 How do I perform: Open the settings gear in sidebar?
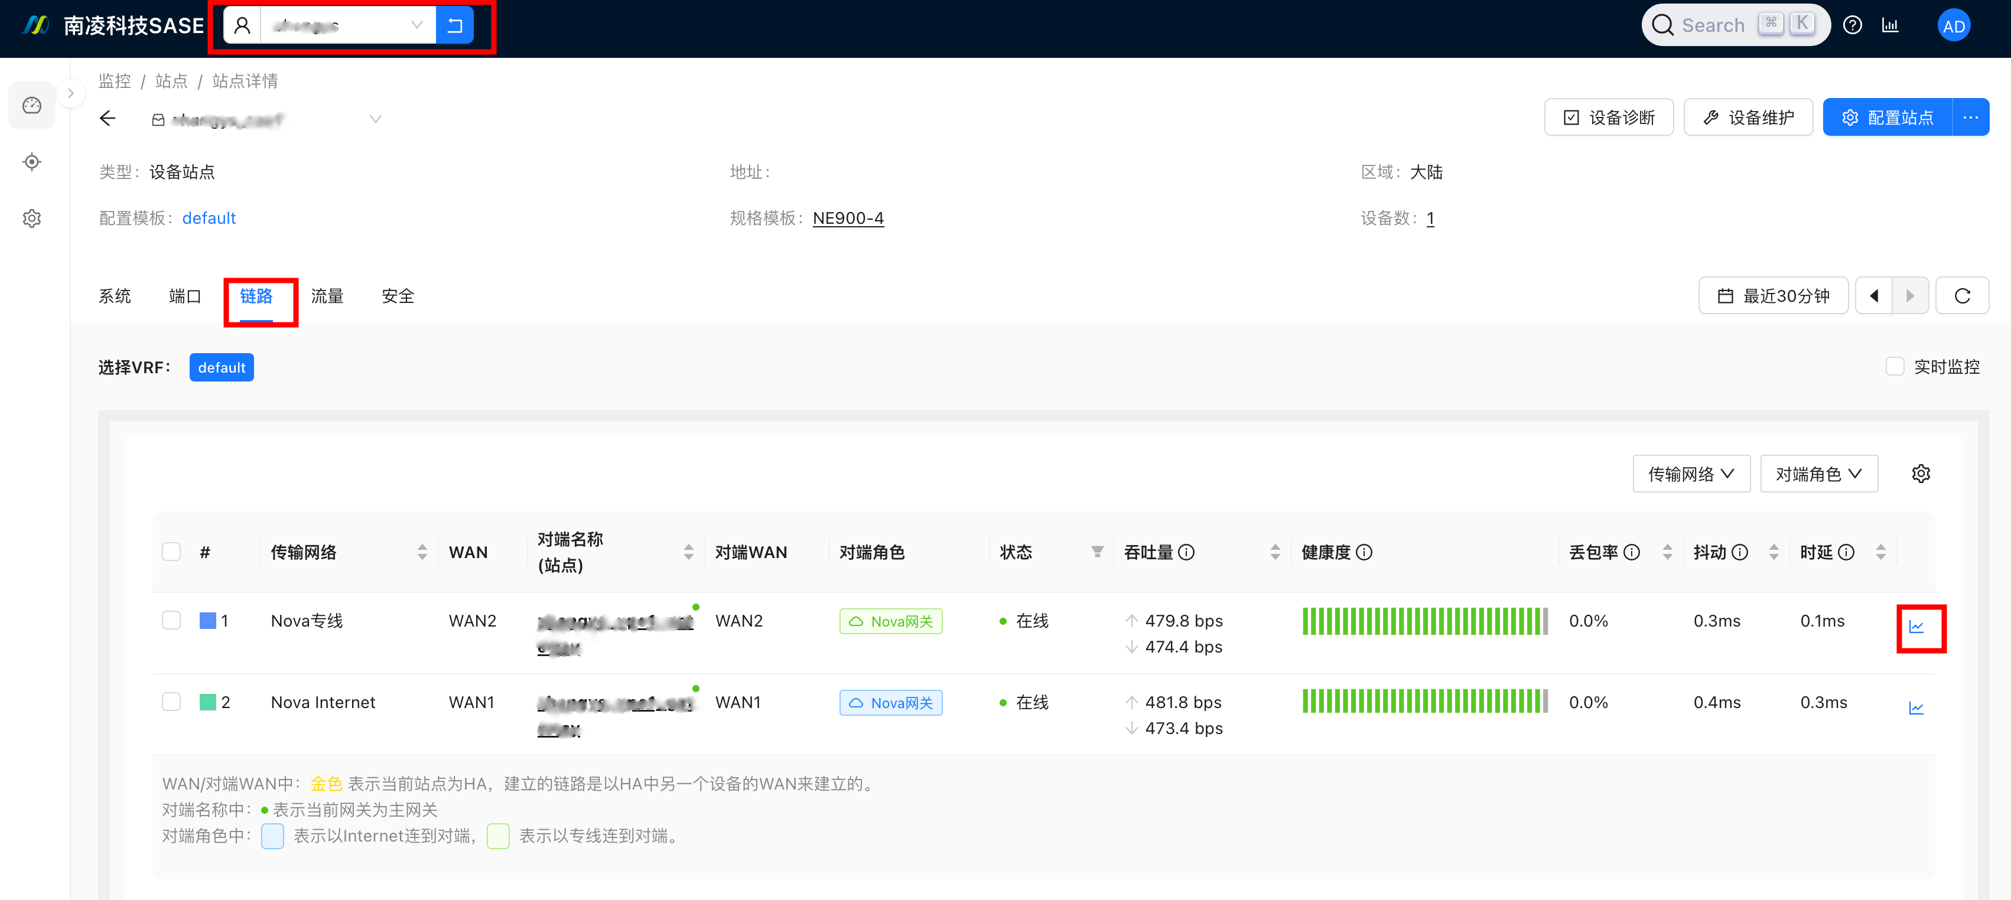point(32,219)
